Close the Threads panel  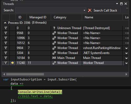click(126, 4)
